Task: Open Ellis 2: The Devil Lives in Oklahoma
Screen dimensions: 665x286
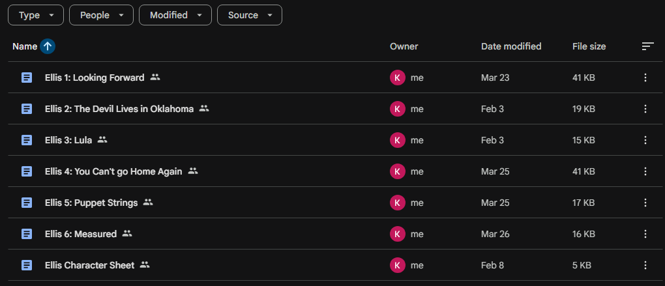Action: 119,109
